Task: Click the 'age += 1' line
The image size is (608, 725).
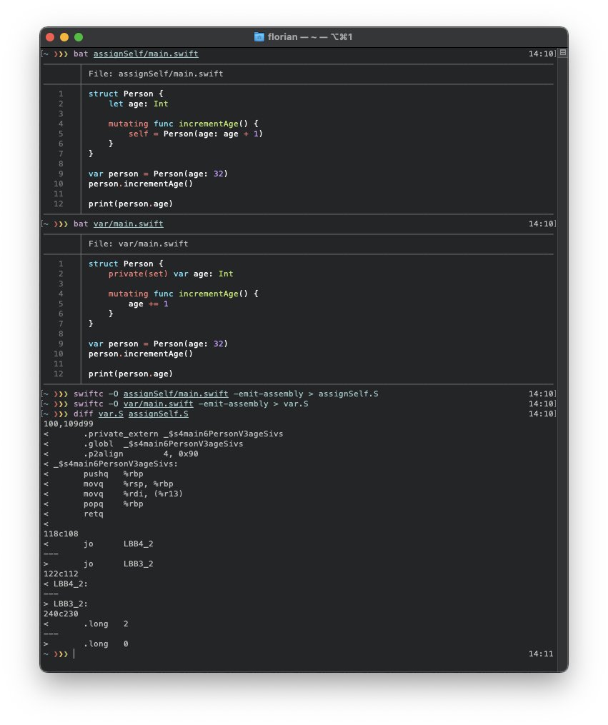Action: 149,304
